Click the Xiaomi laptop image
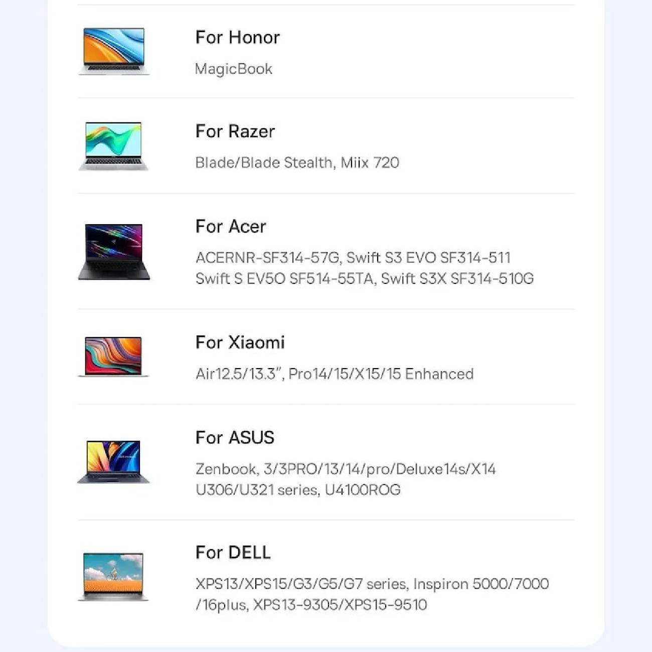This screenshot has height=652, width=652. pos(114,357)
